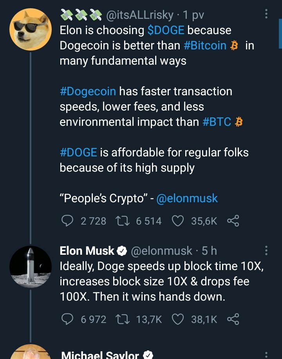Reply to Elon Musk's tweet

point(68,319)
